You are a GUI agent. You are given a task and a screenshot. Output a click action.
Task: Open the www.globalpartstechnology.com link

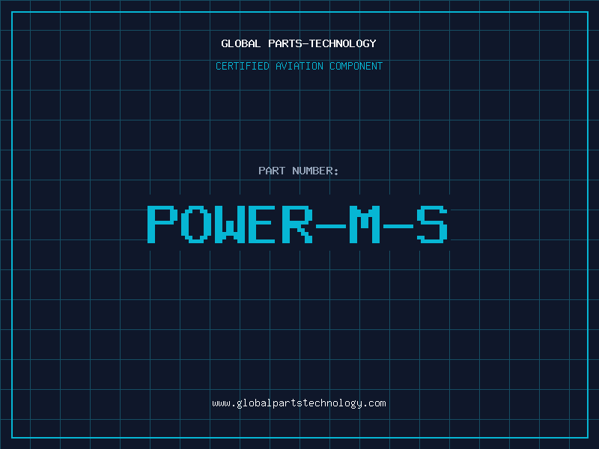299,403
